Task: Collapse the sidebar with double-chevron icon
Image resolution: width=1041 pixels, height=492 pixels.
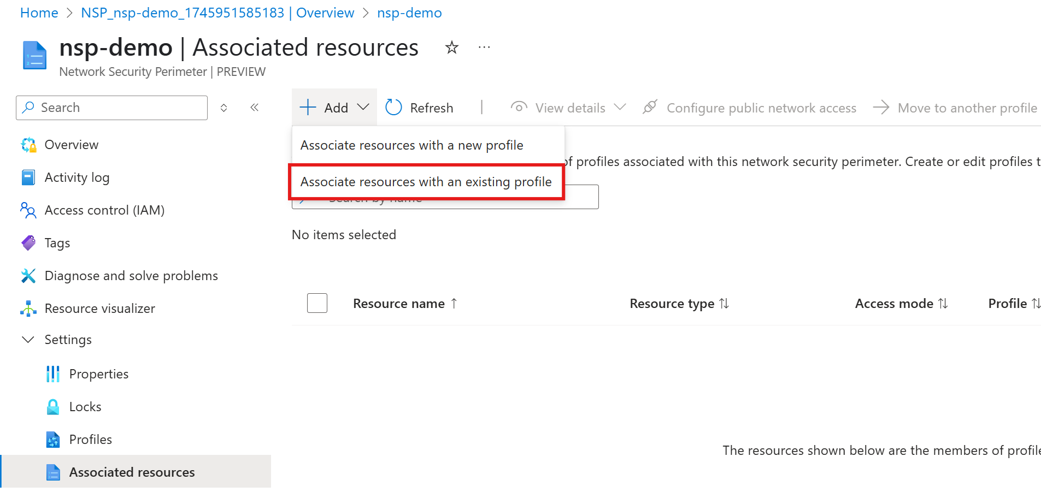Action: point(254,108)
